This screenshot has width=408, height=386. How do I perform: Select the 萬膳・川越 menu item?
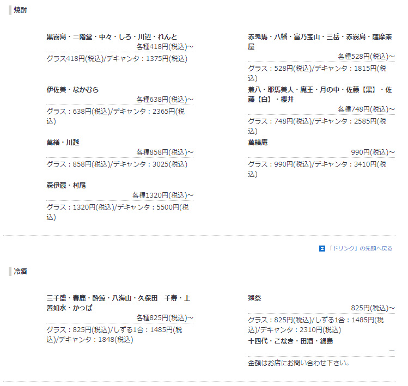pos(63,143)
